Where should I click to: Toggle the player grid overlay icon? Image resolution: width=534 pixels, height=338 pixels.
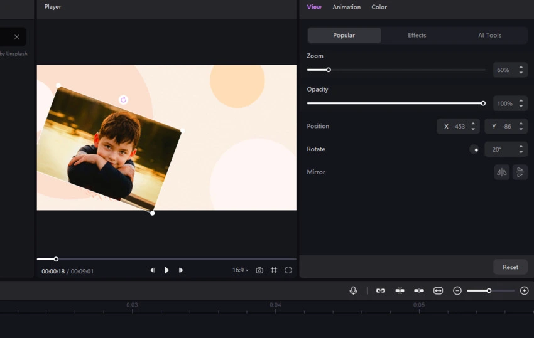pos(274,270)
